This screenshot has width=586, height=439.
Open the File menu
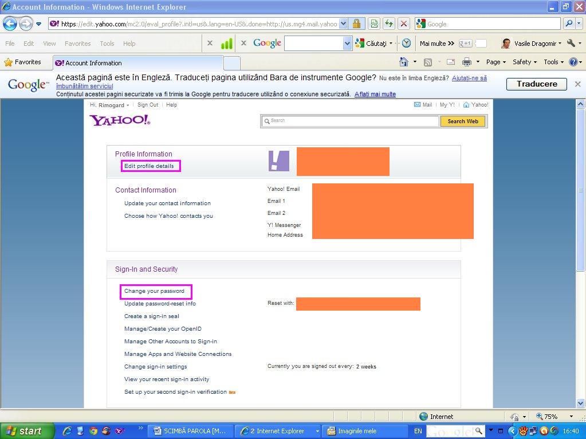(x=10, y=44)
